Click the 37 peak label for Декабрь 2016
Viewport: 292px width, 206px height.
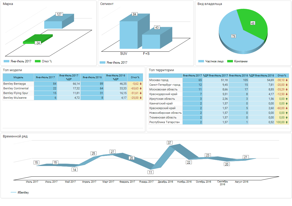(169, 143)
